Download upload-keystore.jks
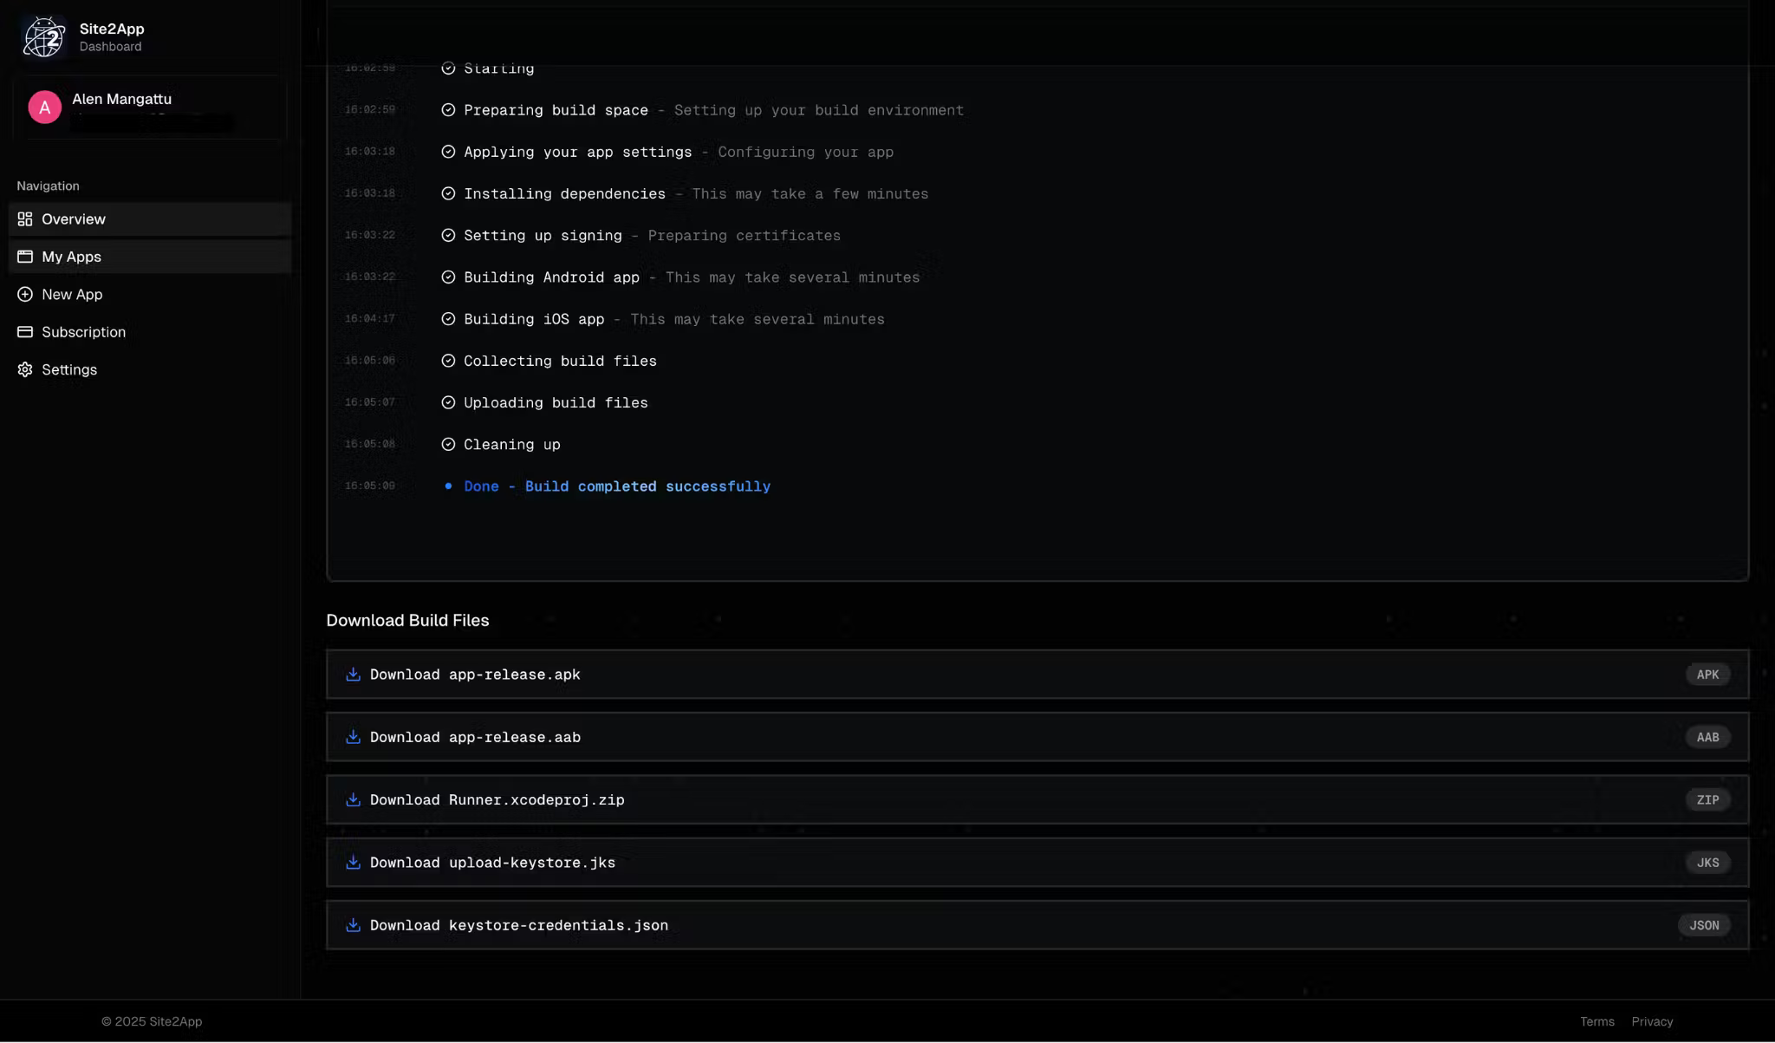 [x=492, y=862]
